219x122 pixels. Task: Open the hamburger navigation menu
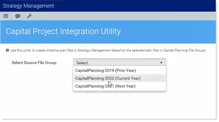6,16
